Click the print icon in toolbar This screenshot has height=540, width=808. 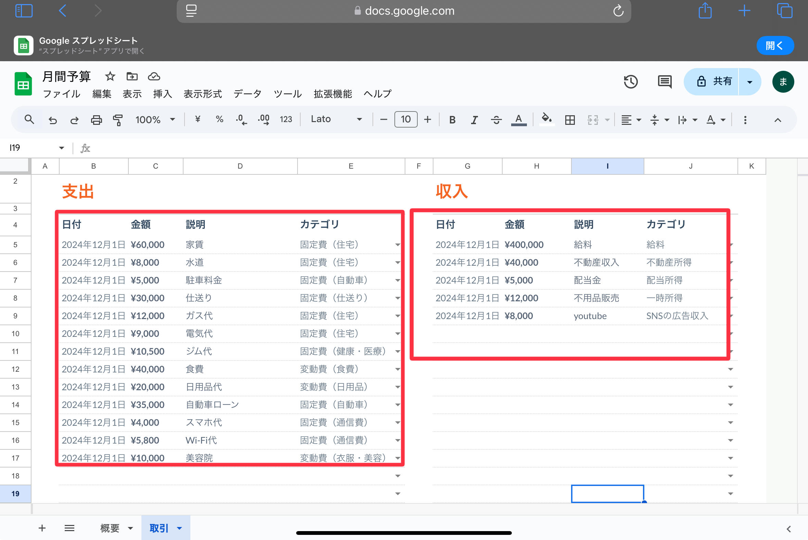click(x=96, y=120)
